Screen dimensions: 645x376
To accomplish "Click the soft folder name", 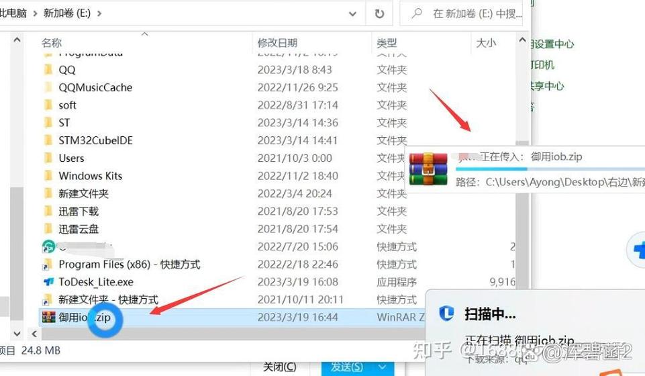I will [68, 105].
